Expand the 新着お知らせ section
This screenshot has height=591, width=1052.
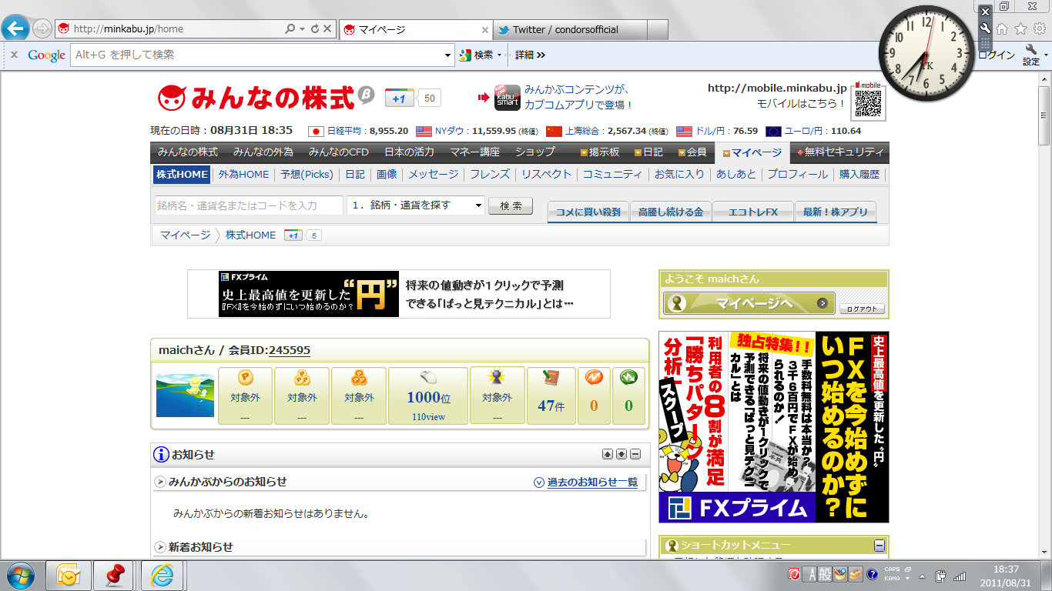161,547
